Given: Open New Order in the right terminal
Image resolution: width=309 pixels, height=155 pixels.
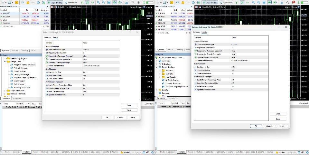Looking at the screenshot, I should (226, 3).
